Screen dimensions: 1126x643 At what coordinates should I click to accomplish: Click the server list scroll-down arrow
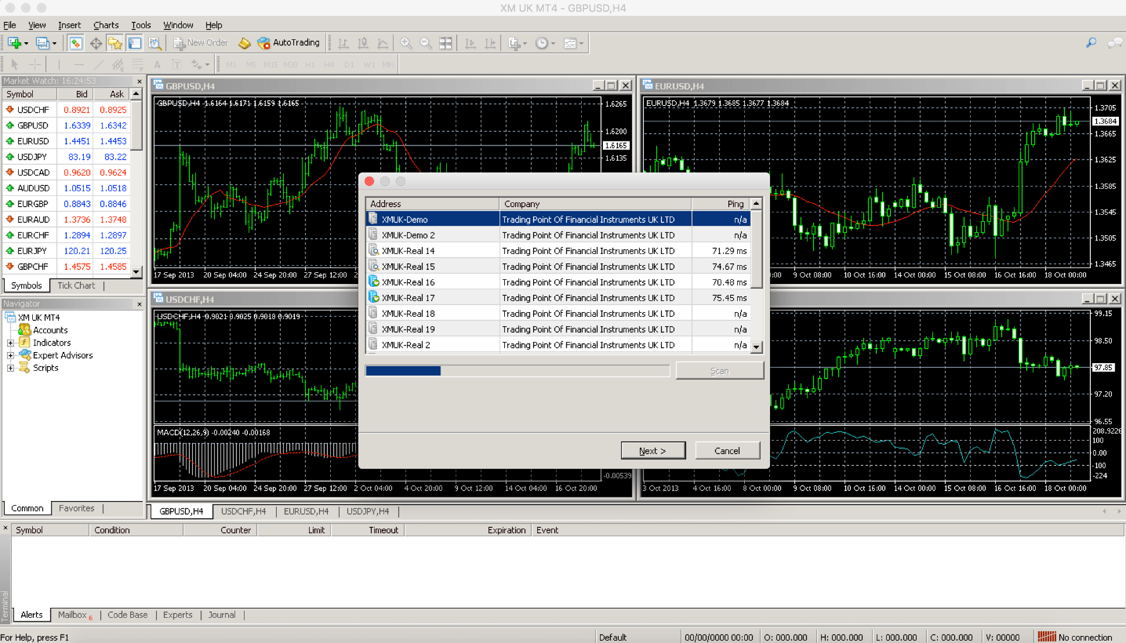pos(757,347)
